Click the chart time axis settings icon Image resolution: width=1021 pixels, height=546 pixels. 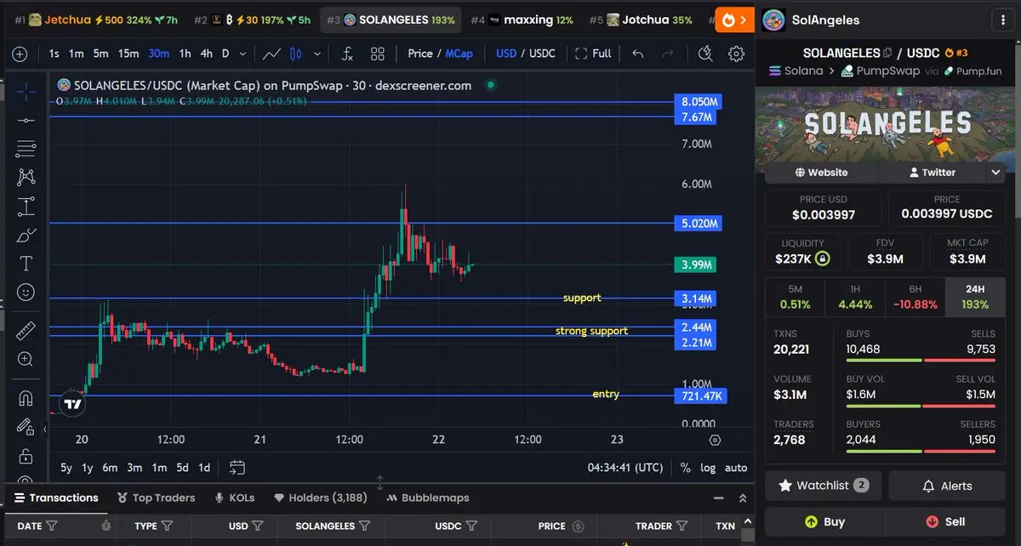[715, 440]
